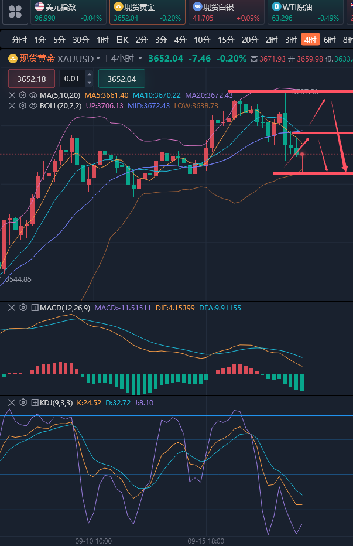This screenshot has width=353, height=546.
Task: Switch to the 1时 timeframe tab
Action: [102, 40]
